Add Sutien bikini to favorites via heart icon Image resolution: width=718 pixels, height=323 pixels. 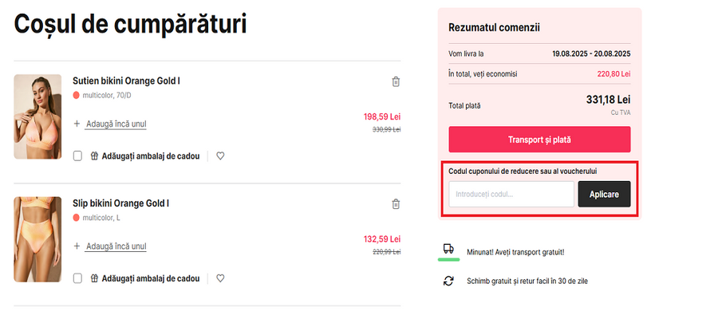click(220, 156)
